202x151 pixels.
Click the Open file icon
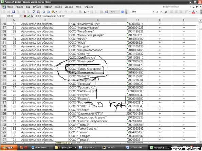[9, 12]
